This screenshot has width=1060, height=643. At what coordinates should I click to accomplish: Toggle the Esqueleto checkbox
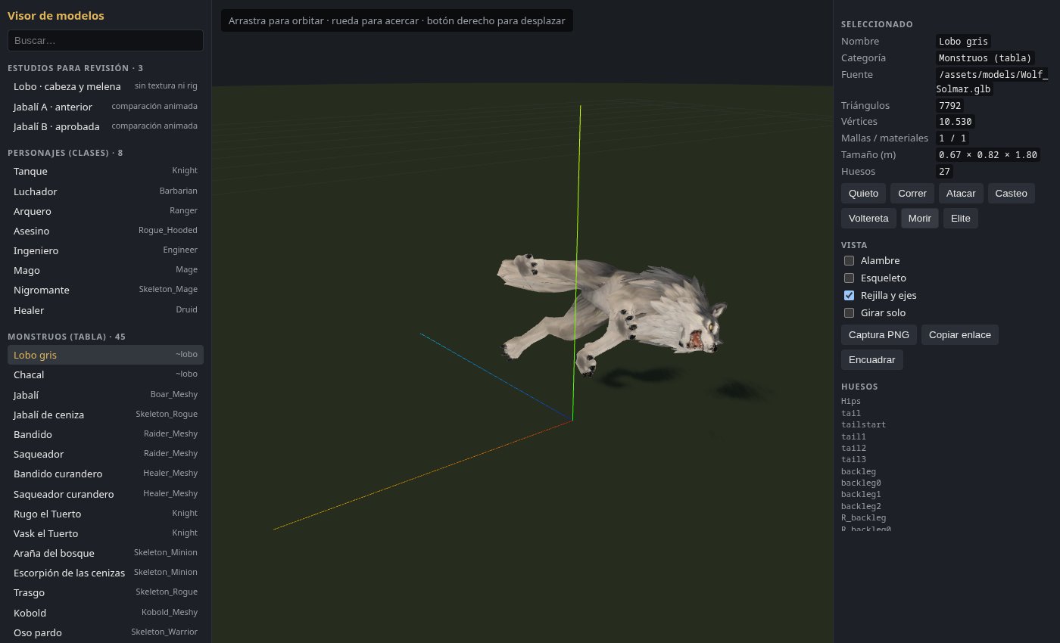pyautogui.click(x=849, y=278)
